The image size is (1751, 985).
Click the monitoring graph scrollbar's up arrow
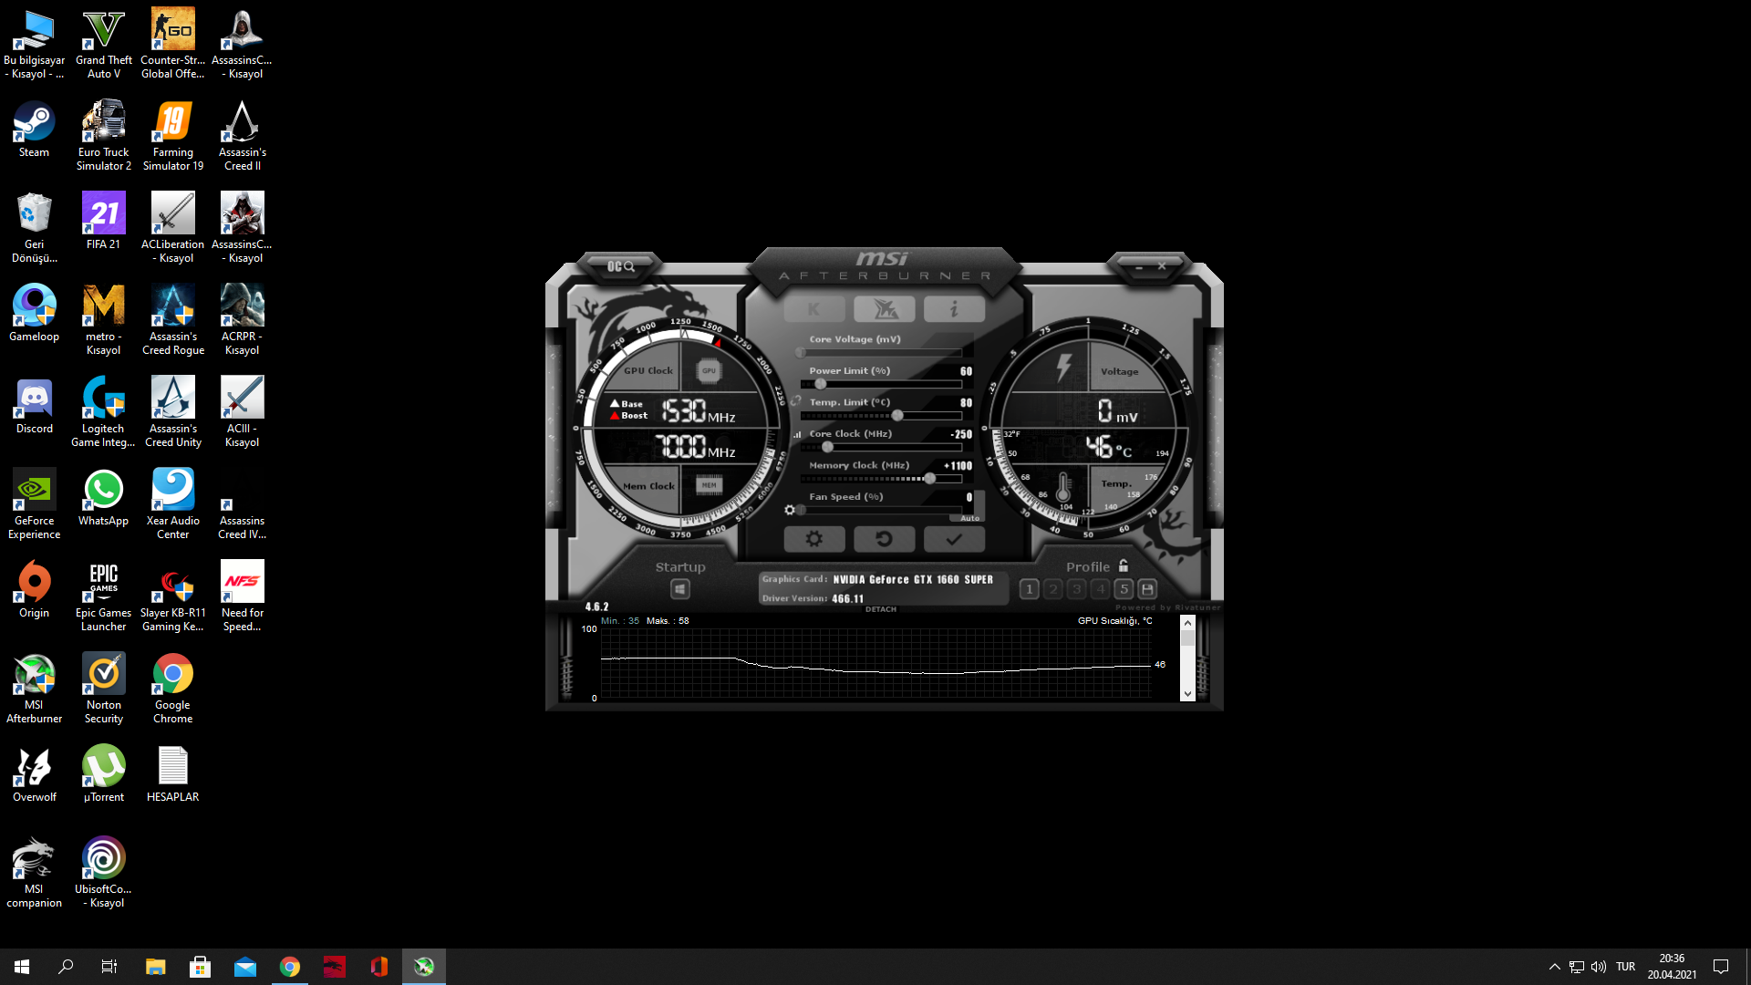(1187, 622)
